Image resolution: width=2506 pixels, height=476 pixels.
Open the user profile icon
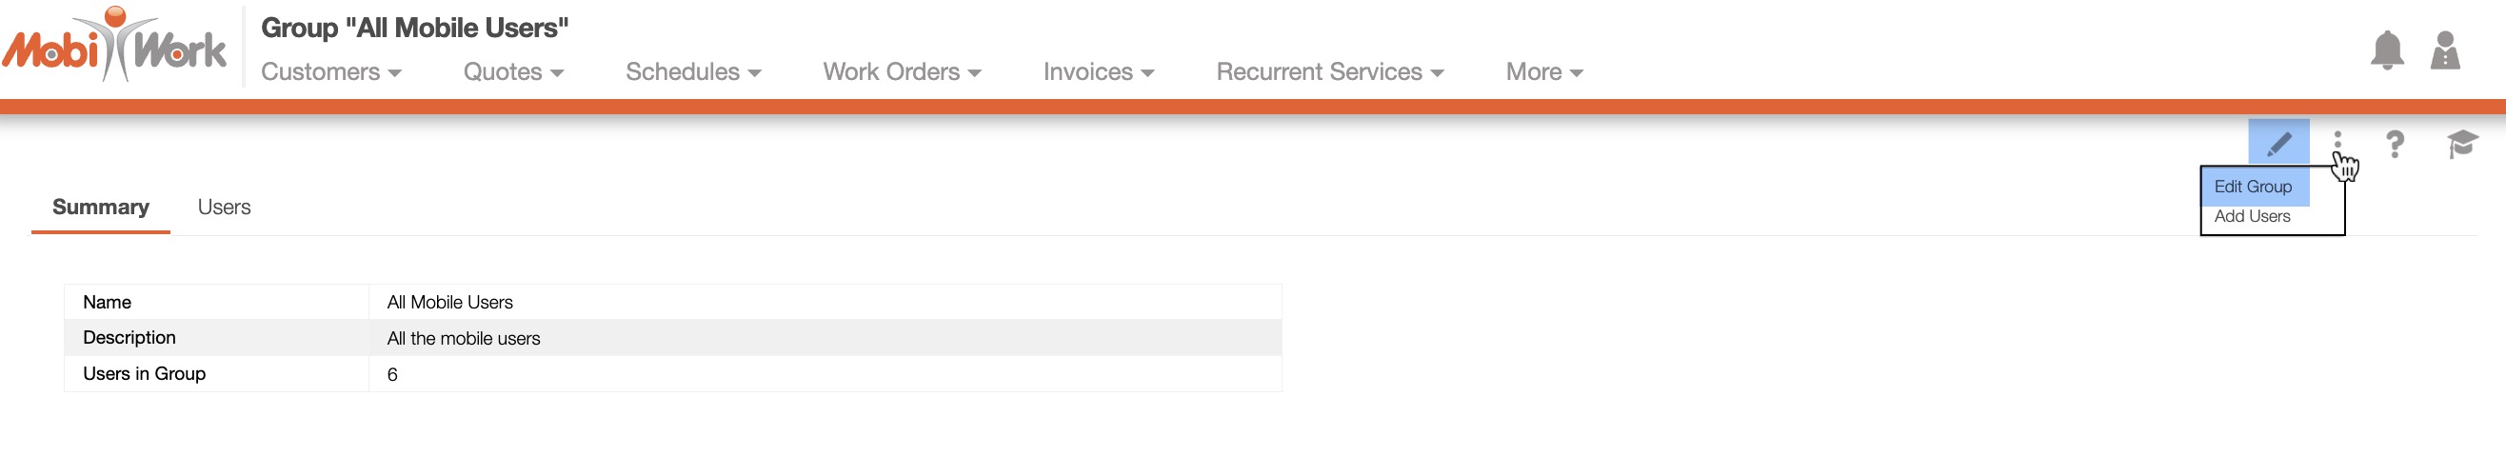pos(2445,50)
